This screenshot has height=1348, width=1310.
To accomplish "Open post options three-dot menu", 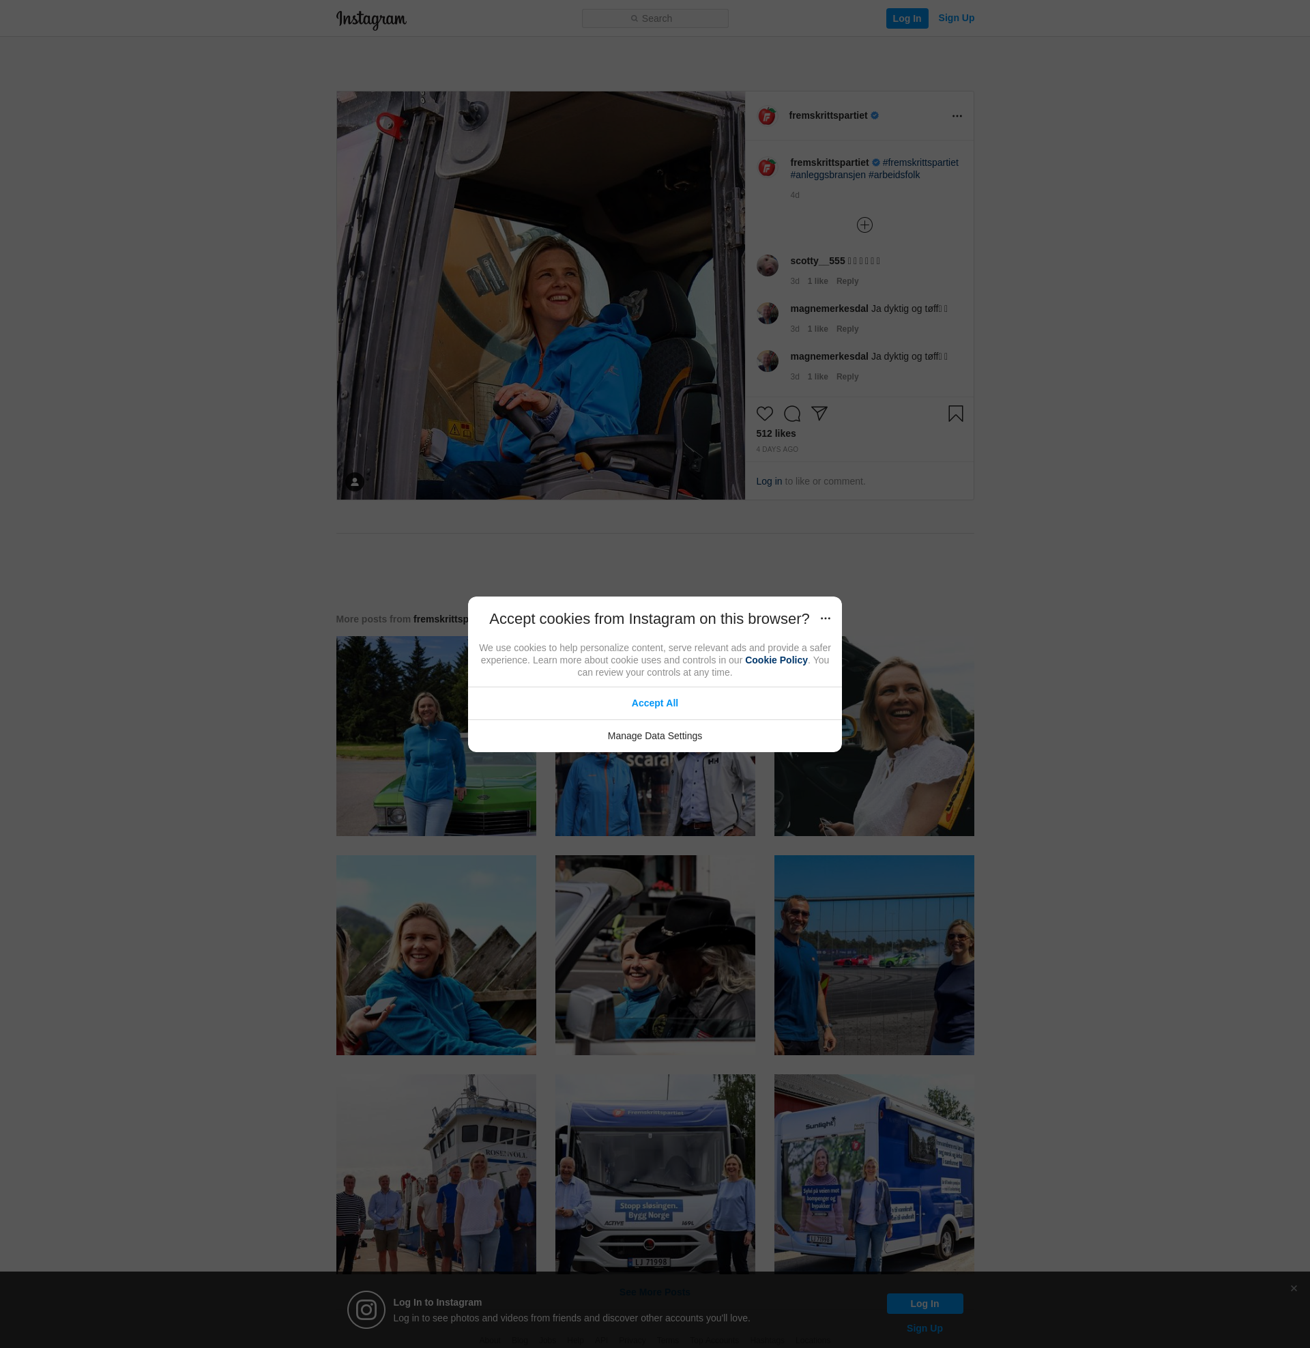I will click(957, 116).
